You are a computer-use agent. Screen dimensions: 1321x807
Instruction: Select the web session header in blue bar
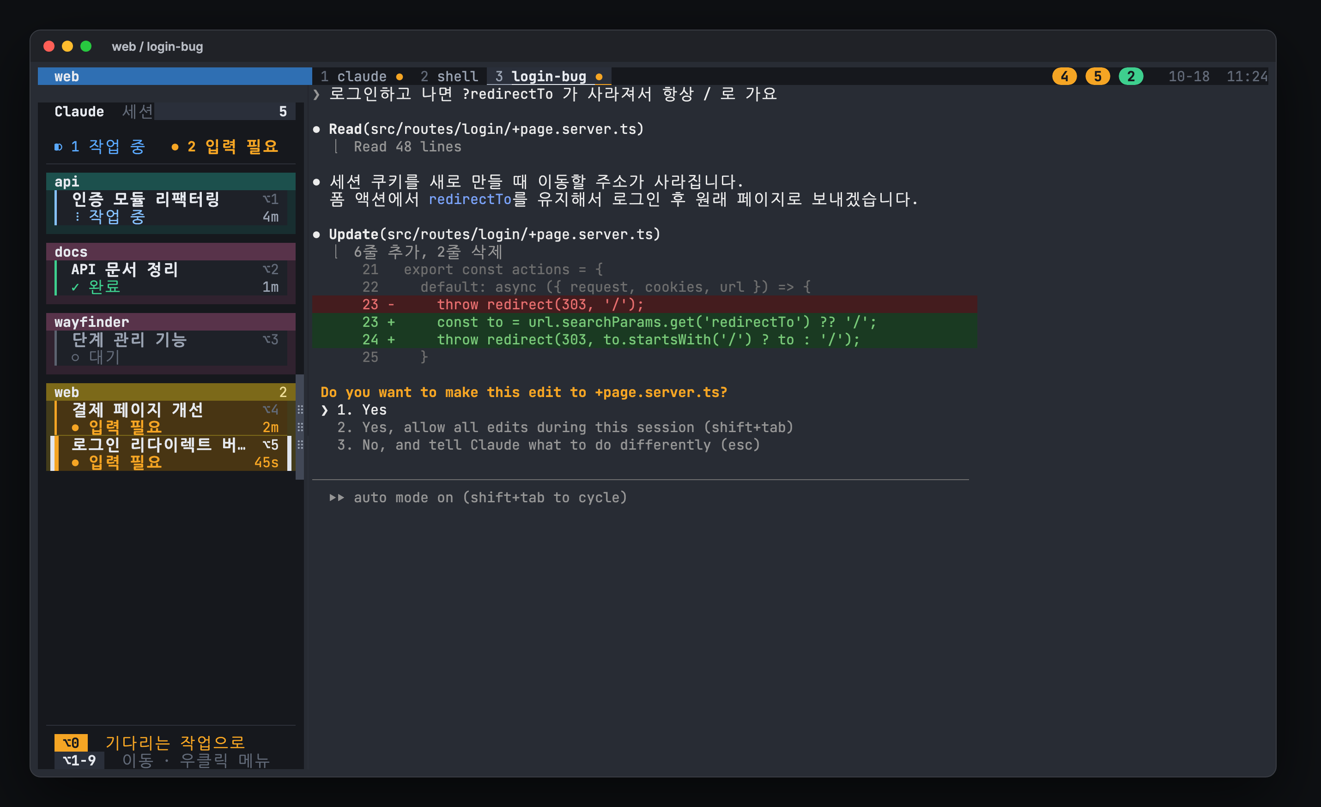[x=175, y=77]
